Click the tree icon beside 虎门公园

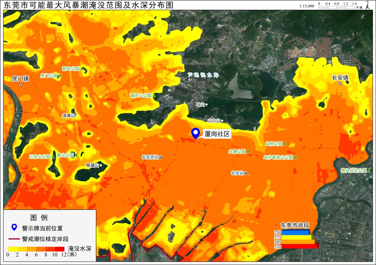(x=60, y=76)
